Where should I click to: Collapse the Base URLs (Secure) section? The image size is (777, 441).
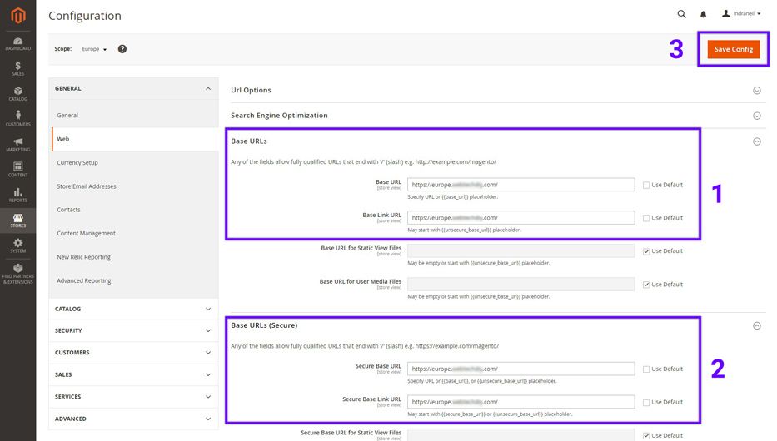pos(757,325)
